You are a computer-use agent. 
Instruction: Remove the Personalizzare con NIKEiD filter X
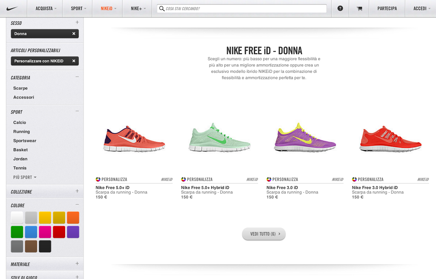coord(74,61)
